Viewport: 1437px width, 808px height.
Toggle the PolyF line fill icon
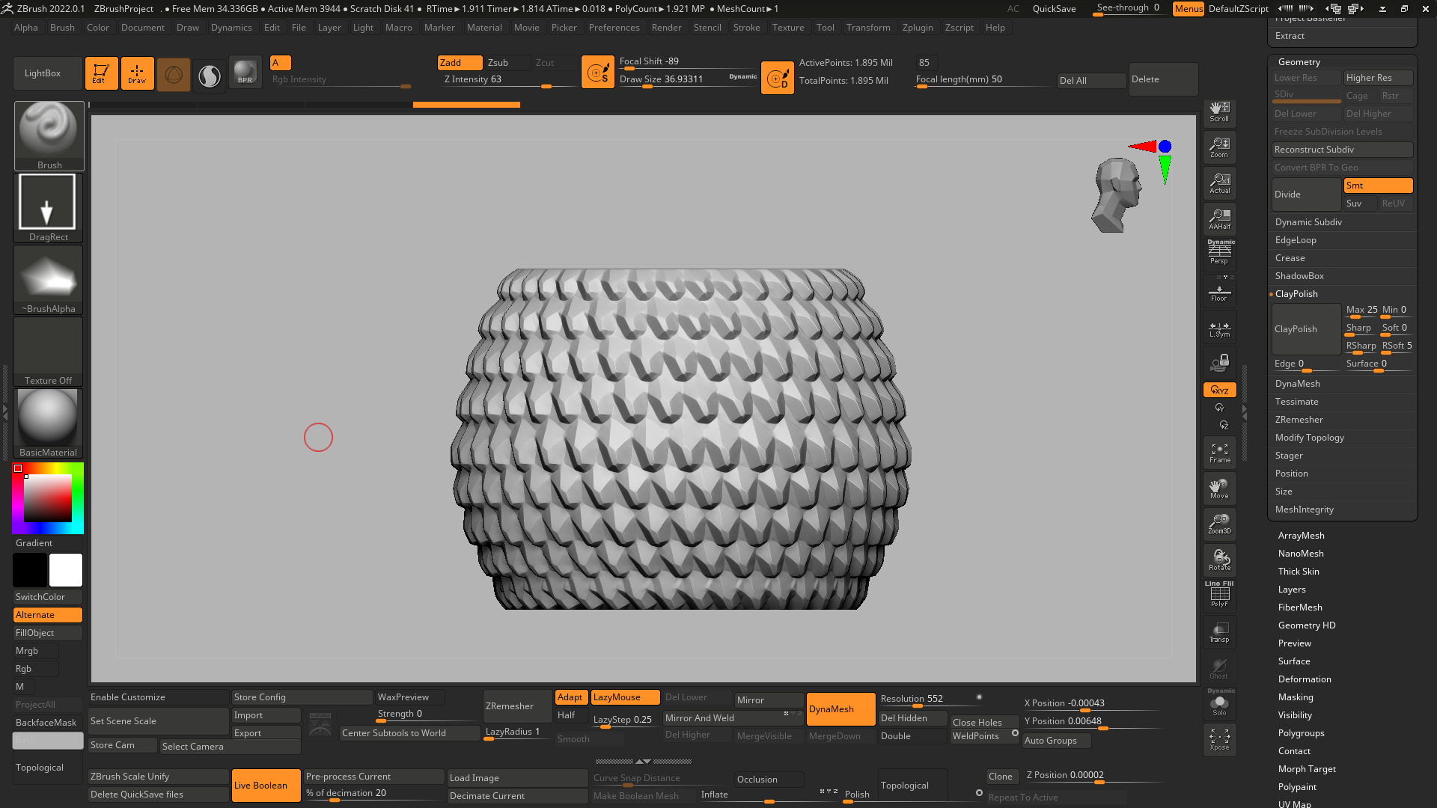coord(1219,595)
